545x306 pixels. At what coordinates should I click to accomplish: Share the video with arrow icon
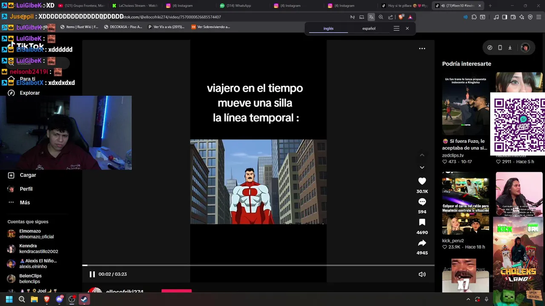[422, 243]
